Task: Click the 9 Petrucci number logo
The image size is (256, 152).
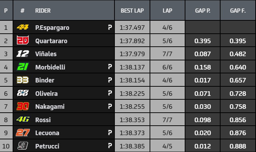Action: click(x=23, y=146)
